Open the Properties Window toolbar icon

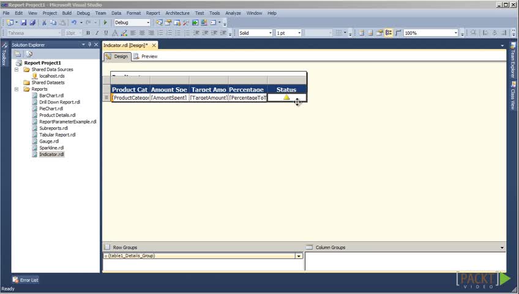168,23
